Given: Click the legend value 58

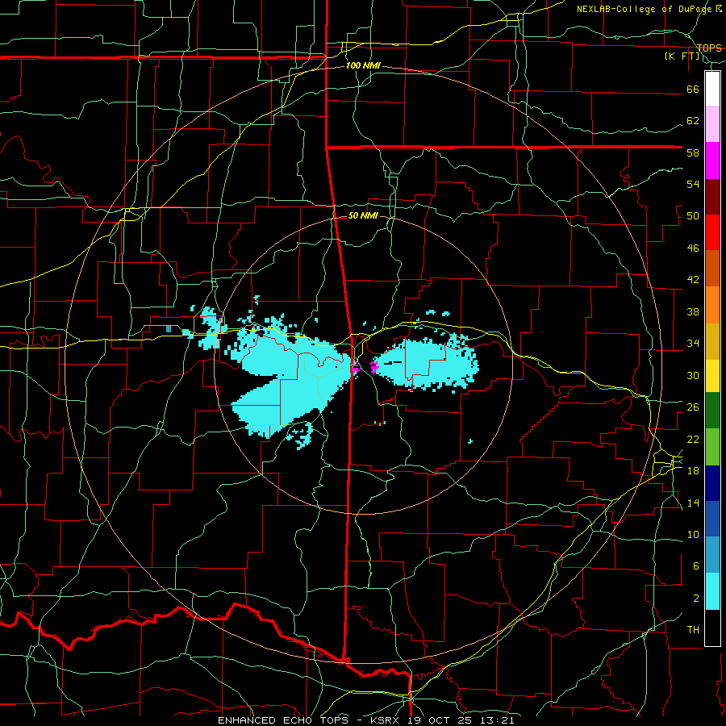Looking at the screenshot, I should tap(693, 152).
